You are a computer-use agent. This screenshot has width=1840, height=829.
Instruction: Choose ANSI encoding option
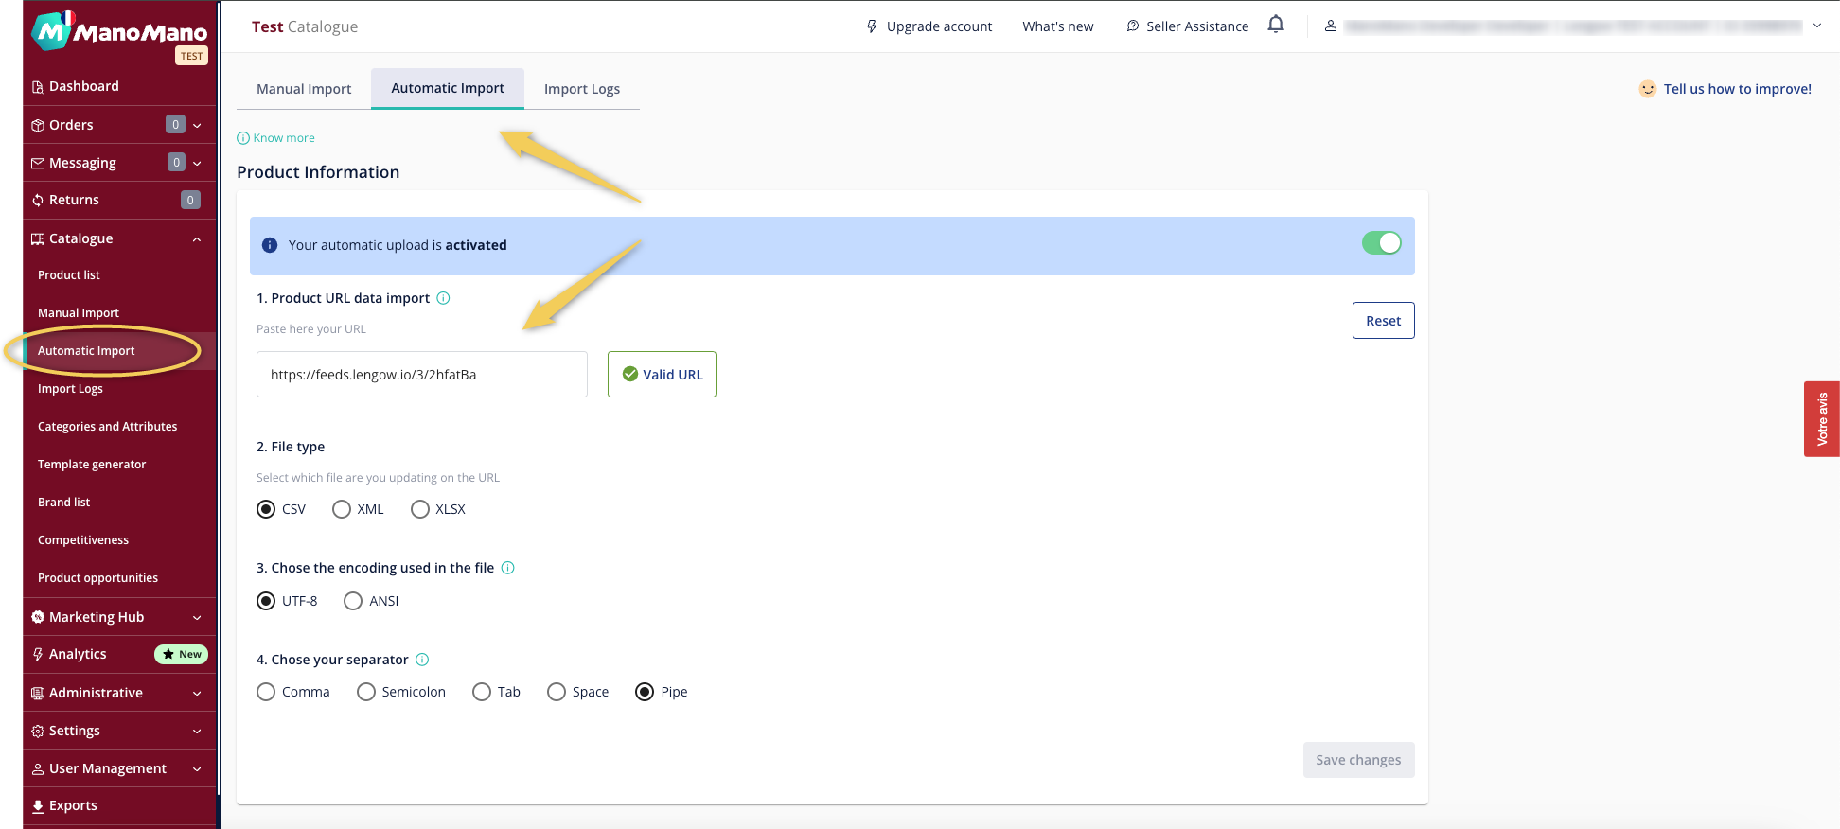click(x=353, y=601)
